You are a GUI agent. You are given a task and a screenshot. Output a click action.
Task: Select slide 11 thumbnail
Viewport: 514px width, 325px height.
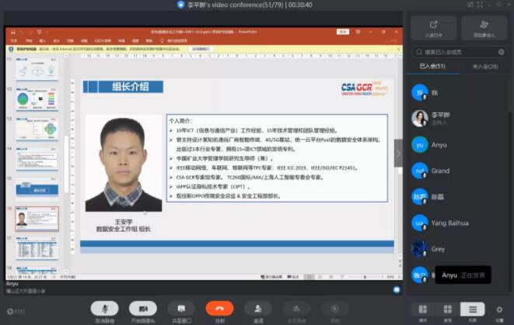pos(37,69)
